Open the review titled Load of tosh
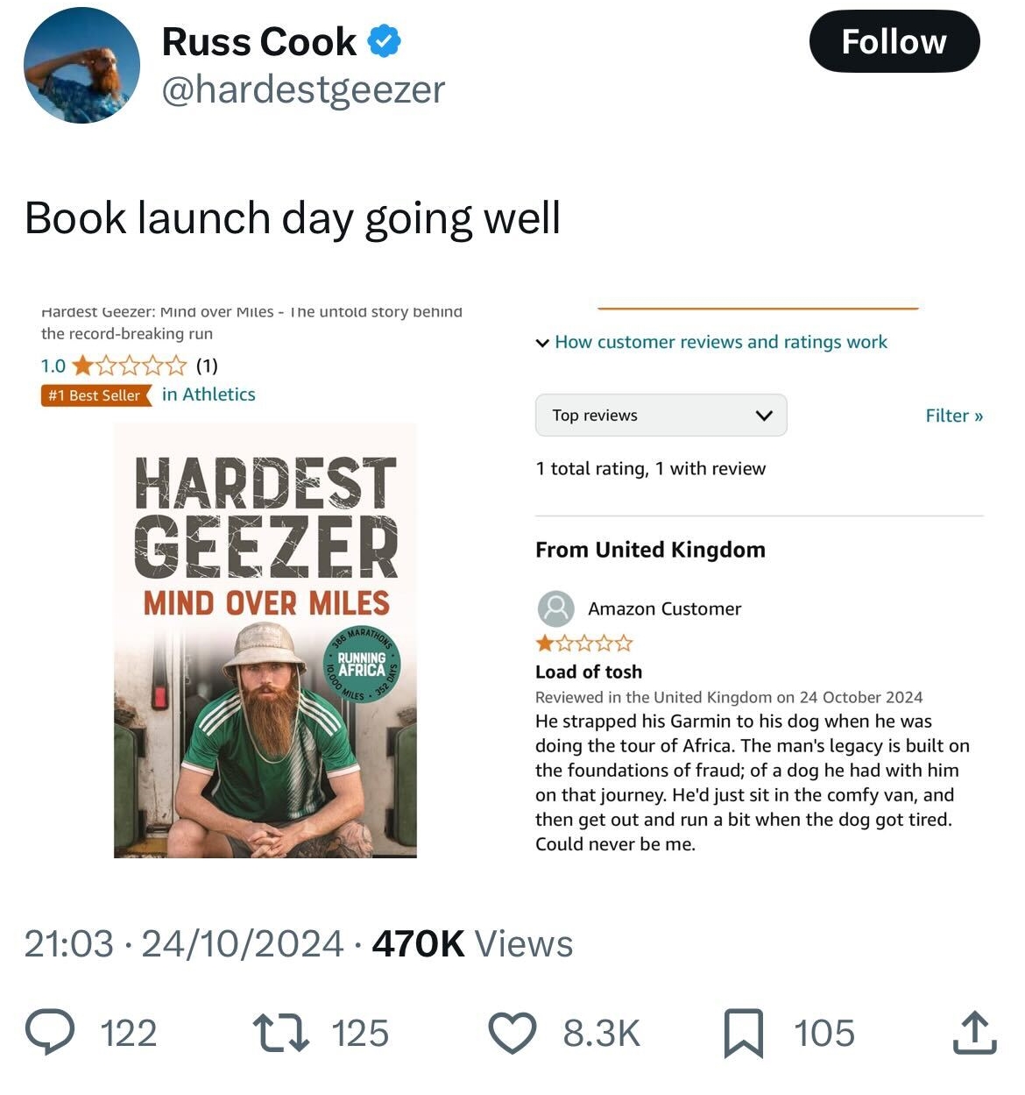This screenshot has width=1025, height=1095. (588, 672)
